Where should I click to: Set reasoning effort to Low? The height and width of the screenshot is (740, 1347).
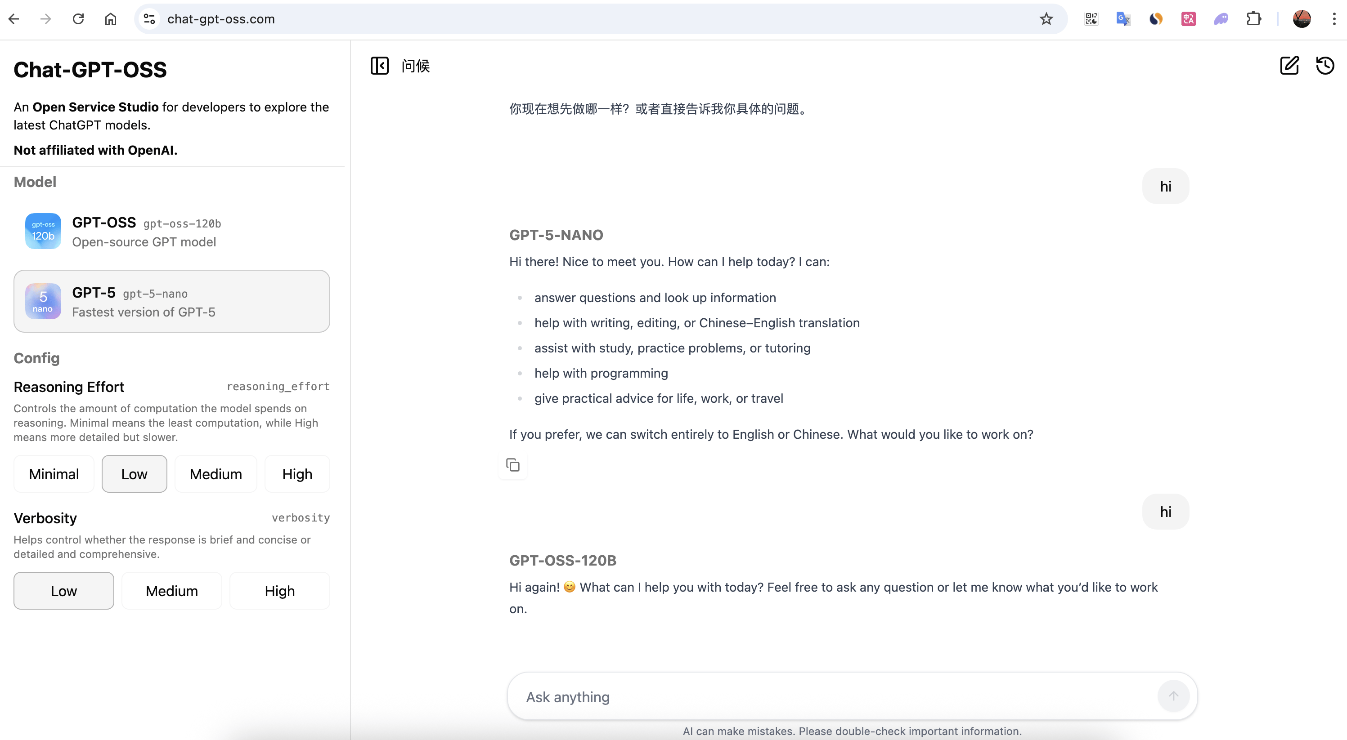click(135, 474)
